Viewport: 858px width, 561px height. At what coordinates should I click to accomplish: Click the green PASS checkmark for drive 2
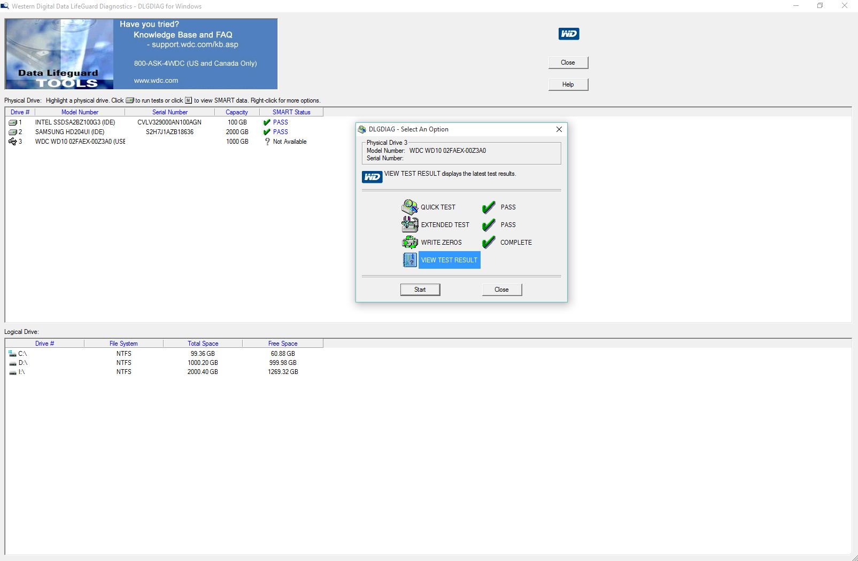tap(267, 132)
